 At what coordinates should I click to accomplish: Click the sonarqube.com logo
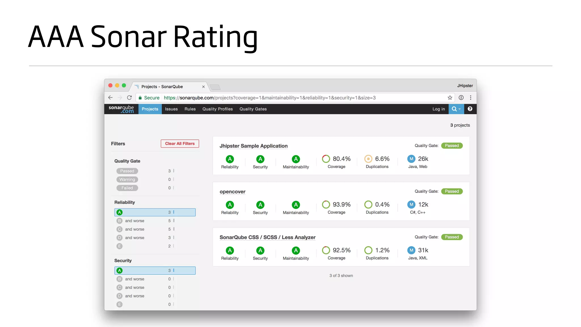tap(121, 109)
